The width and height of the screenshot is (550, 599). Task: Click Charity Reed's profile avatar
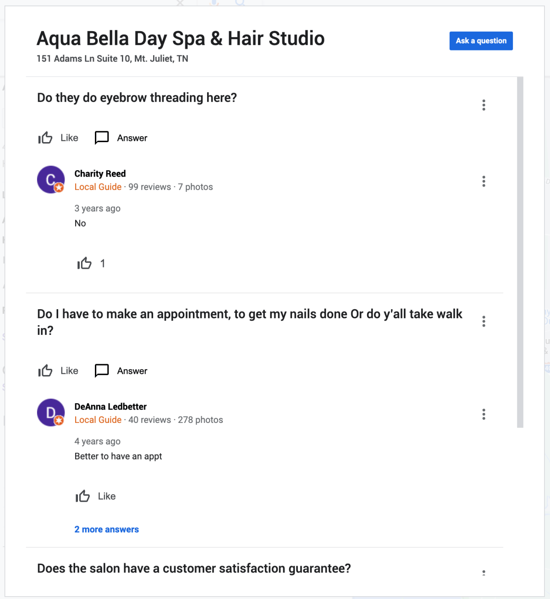coord(51,180)
